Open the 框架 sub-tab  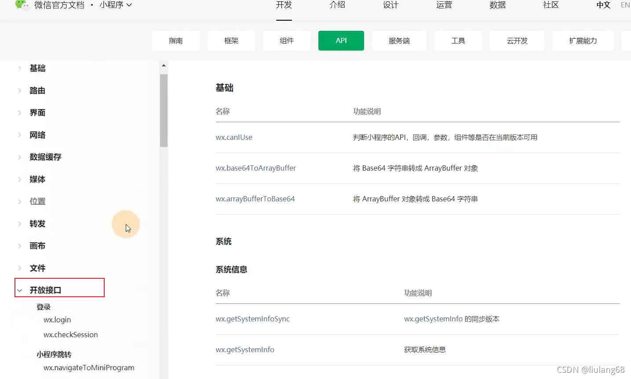click(x=231, y=40)
